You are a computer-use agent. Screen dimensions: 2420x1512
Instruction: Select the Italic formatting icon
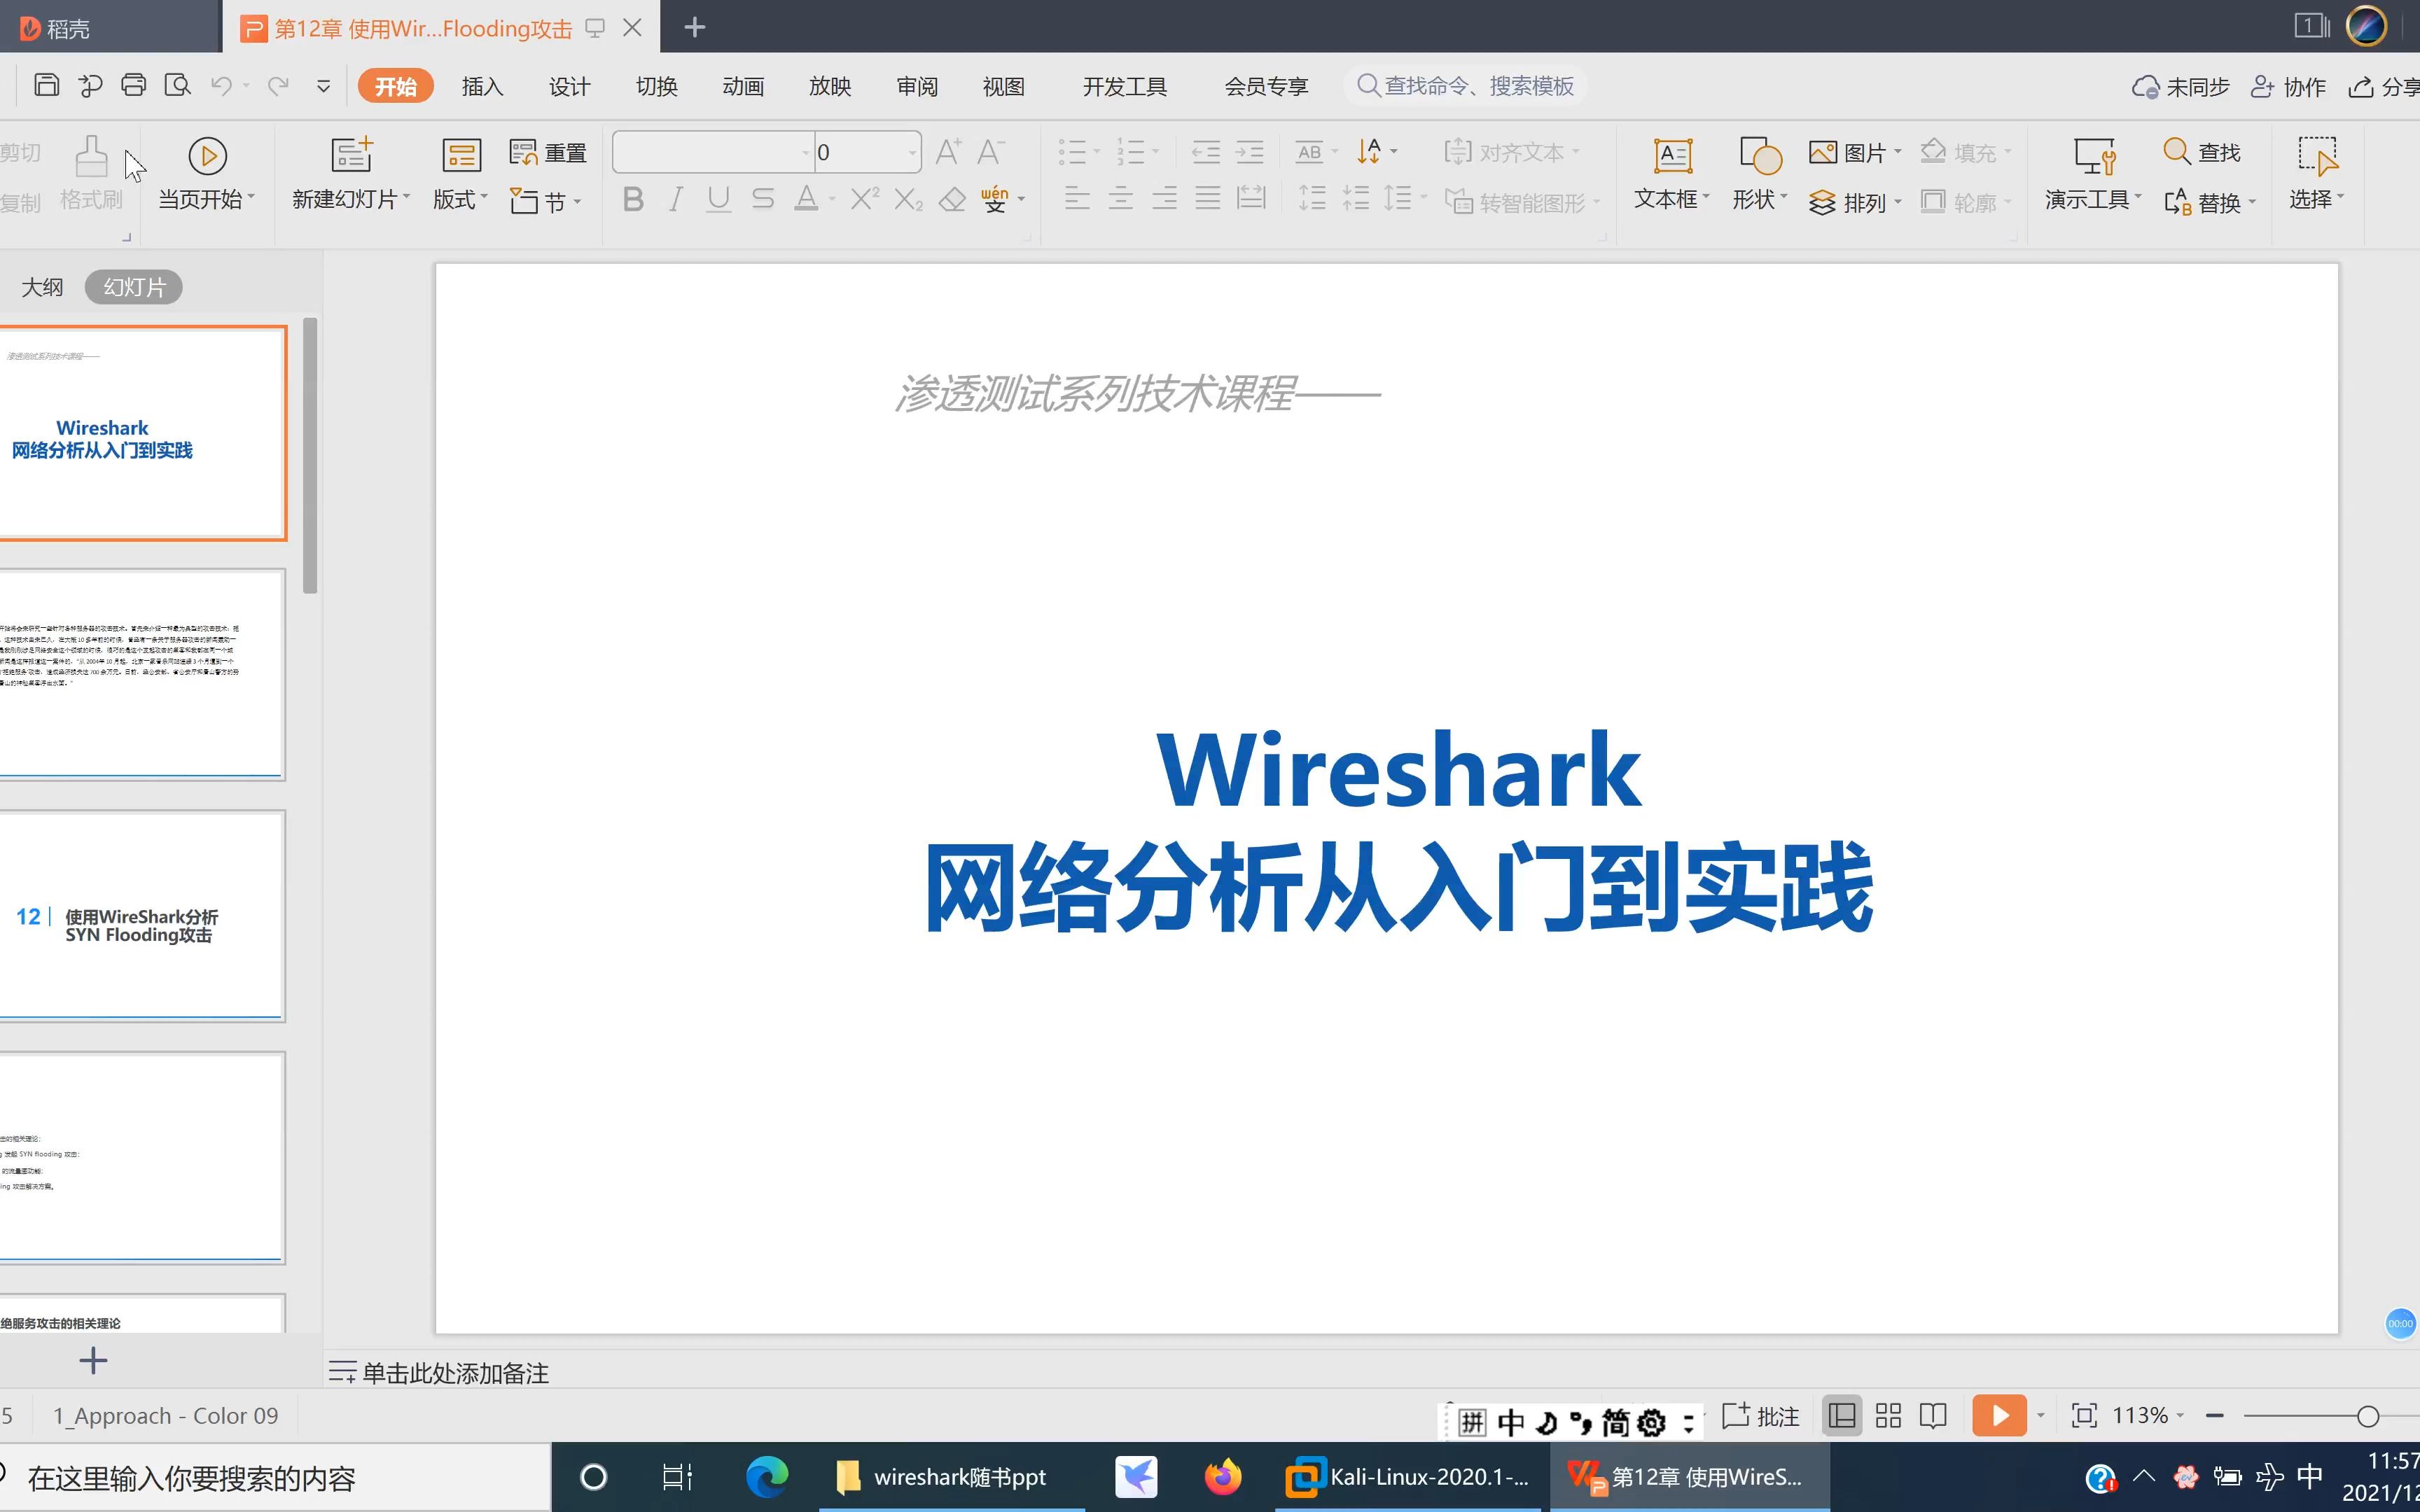(x=674, y=199)
